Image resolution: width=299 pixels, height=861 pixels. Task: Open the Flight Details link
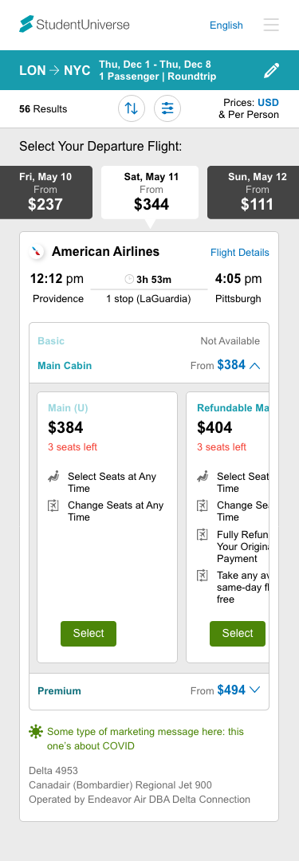(x=240, y=253)
